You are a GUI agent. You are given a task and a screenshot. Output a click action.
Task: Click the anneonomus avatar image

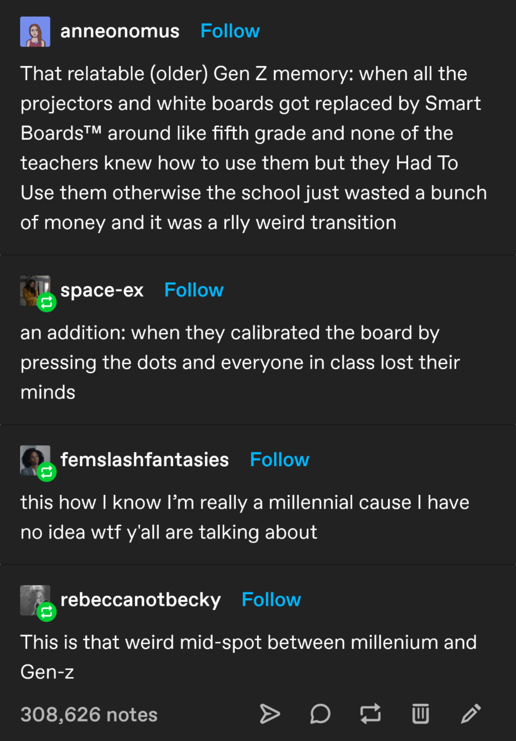pyautogui.click(x=35, y=31)
